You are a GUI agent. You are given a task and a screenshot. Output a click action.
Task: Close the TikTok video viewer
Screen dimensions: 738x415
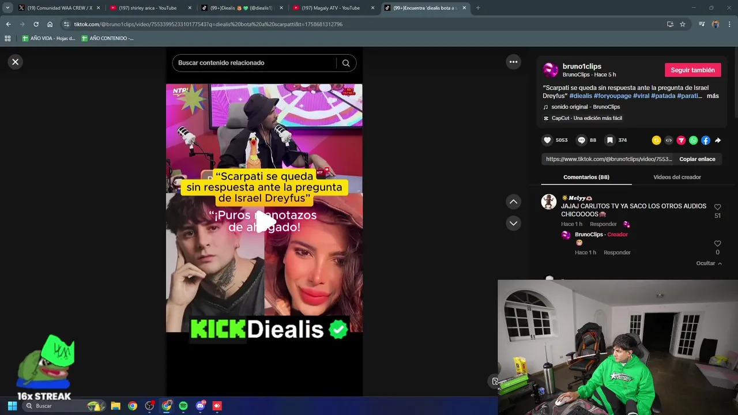[x=16, y=62]
